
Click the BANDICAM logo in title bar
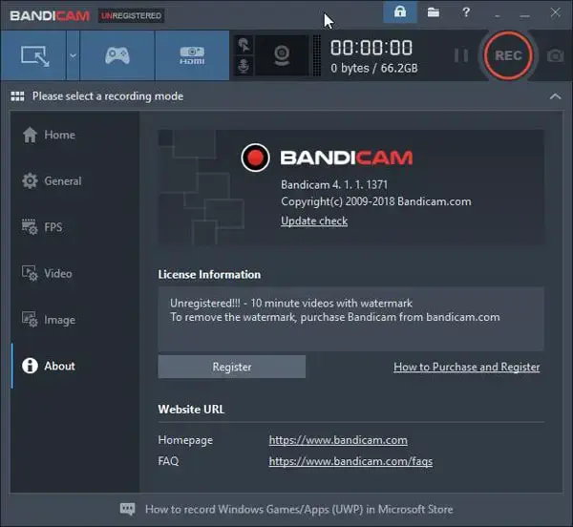[50, 15]
